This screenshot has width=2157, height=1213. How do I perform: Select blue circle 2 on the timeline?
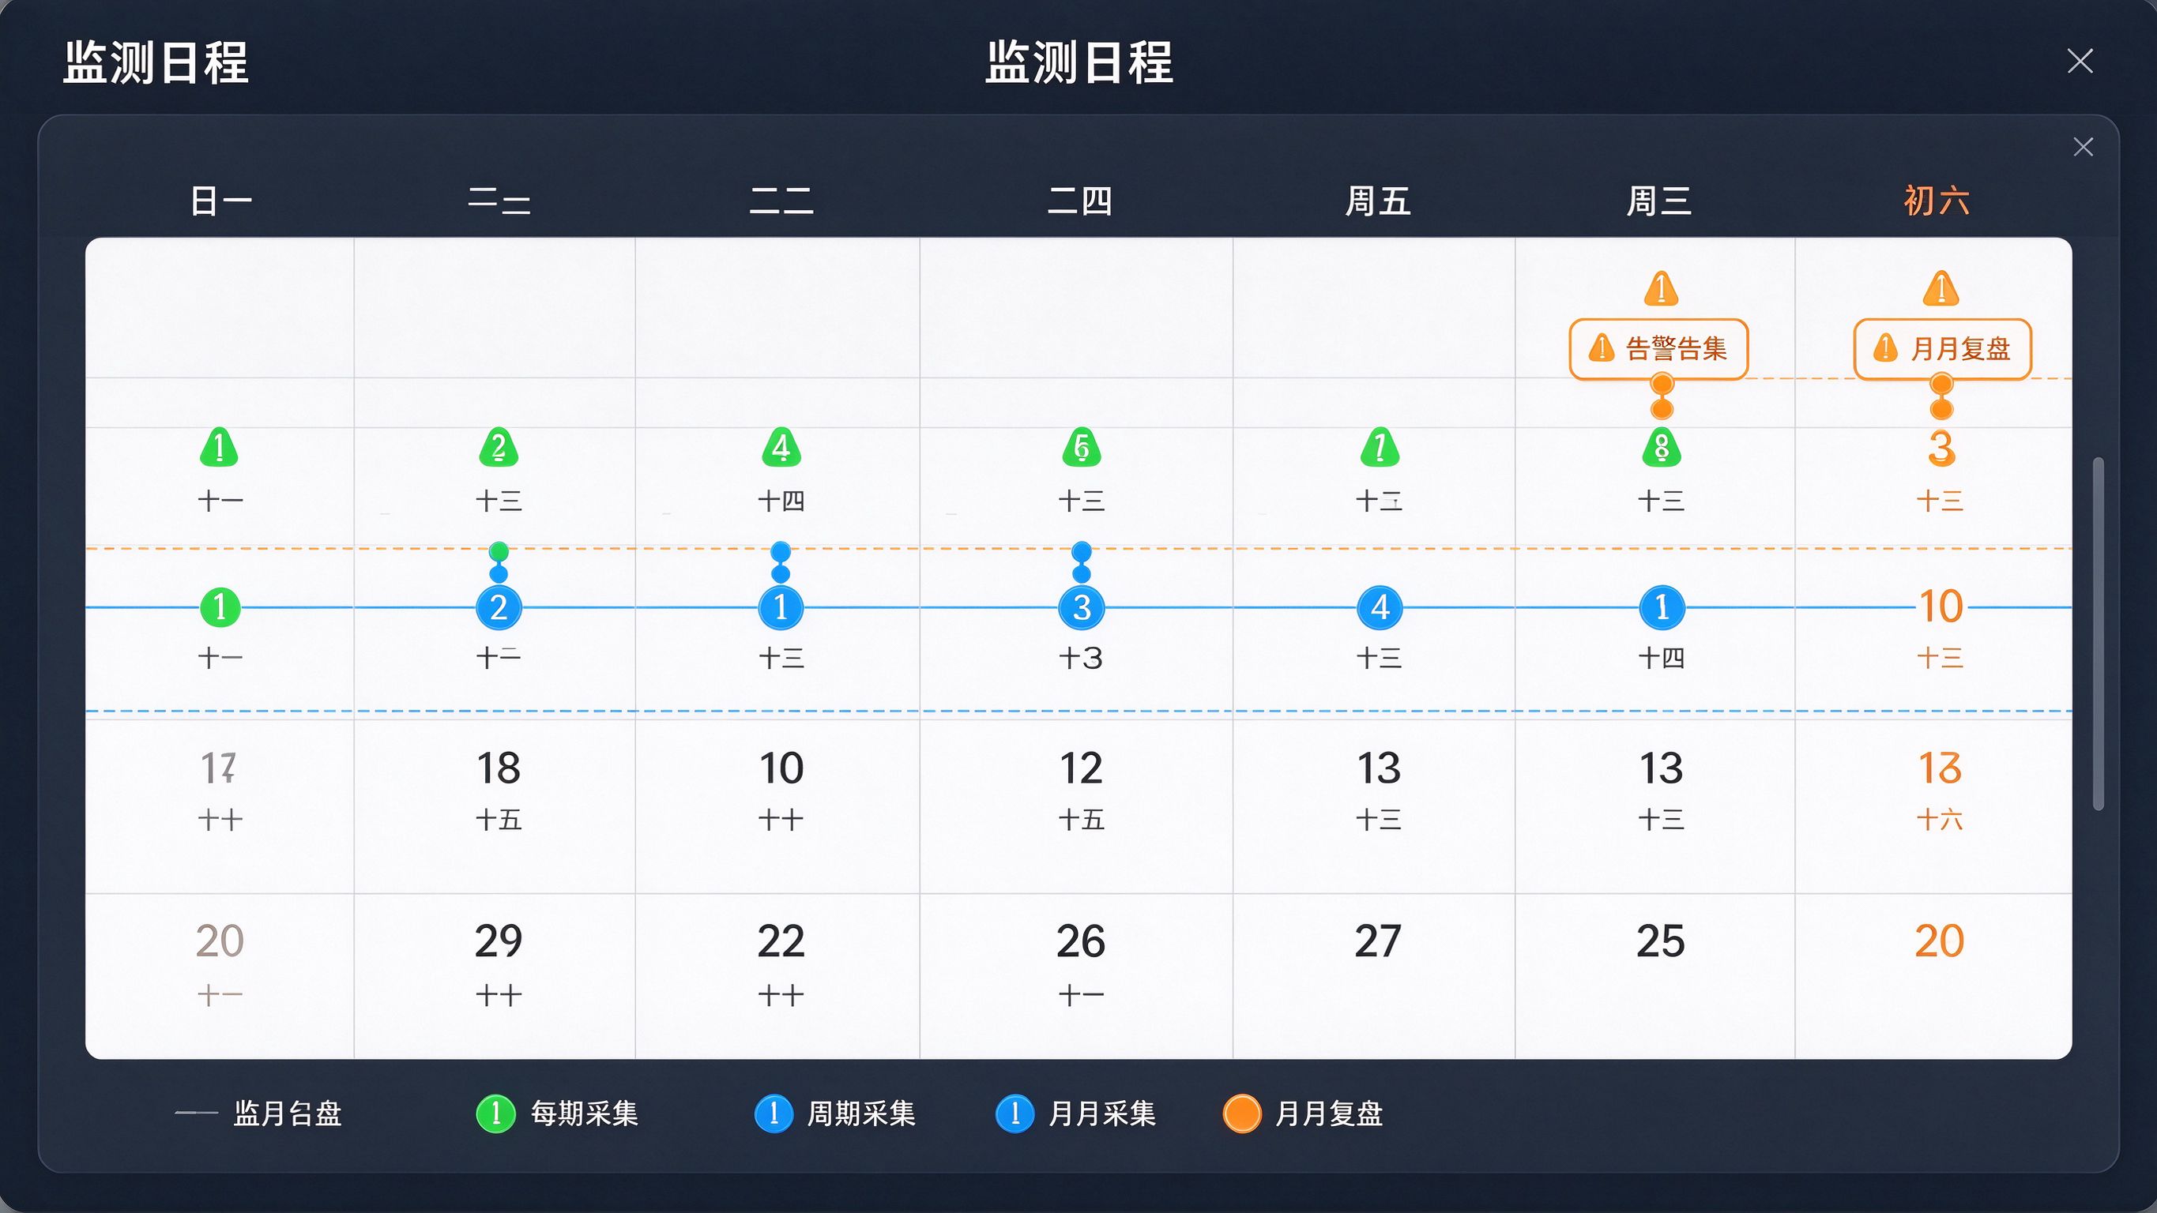tap(499, 607)
